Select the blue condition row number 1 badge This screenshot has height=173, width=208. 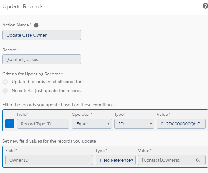point(10,124)
